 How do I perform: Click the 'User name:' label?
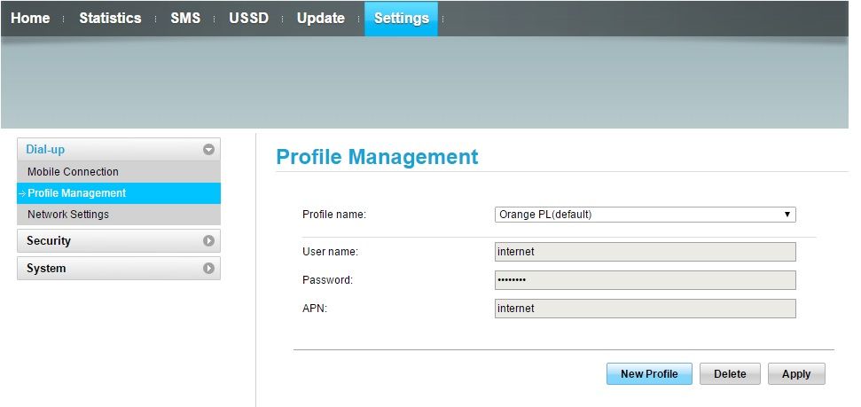(x=330, y=252)
